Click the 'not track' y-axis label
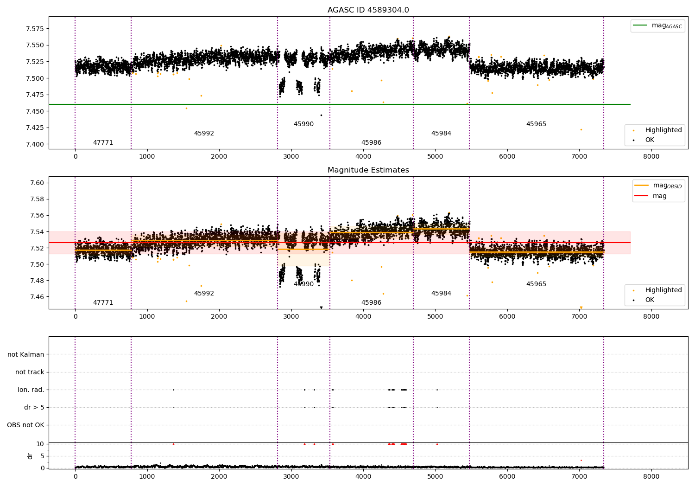Viewport: 695px width, 487px height. tap(30, 372)
